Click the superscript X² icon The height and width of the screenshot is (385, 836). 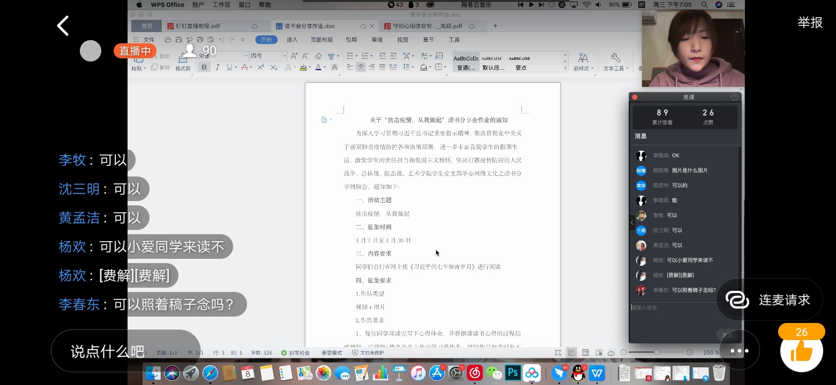pyautogui.click(x=260, y=67)
